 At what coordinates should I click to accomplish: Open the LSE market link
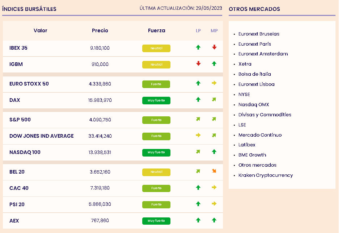pos(242,125)
